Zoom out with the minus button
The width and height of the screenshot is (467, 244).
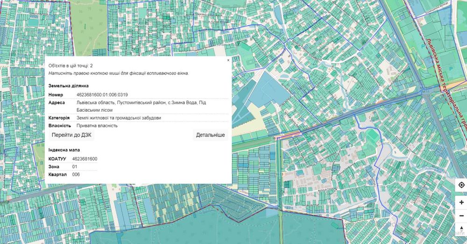coord(461,215)
